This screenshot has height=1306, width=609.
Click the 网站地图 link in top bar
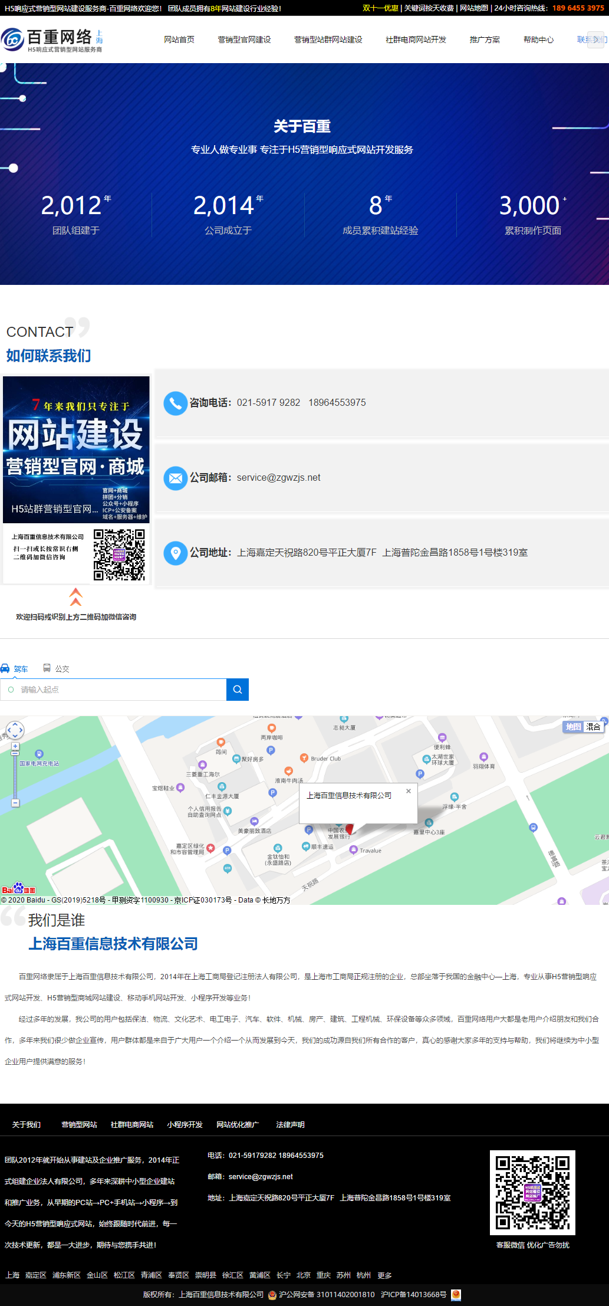[474, 8]
